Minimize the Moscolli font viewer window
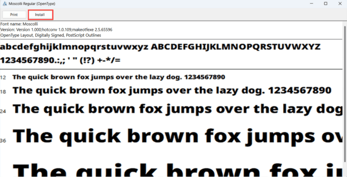The width and height of the screenshot is (347, 177). click(311, 3)
